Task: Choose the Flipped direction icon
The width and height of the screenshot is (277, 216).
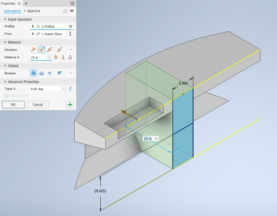Action: (42, 50)
